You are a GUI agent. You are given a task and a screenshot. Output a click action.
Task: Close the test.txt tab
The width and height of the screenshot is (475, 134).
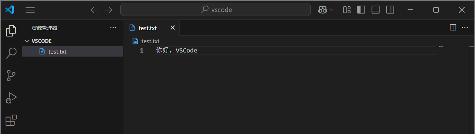point(172,28)
